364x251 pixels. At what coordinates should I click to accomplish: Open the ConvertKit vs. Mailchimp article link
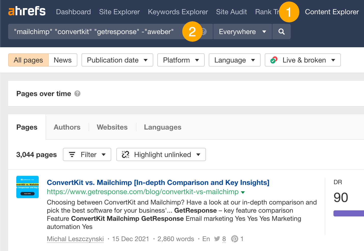pos(158,182)
